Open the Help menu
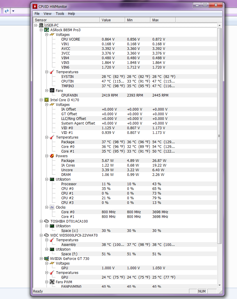 coord(72,13)
